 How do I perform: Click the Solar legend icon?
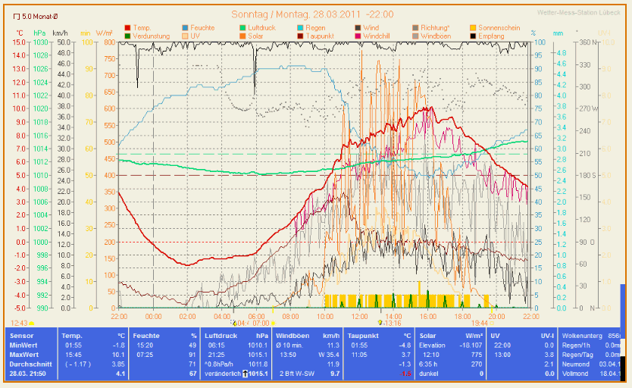(242, 36)
